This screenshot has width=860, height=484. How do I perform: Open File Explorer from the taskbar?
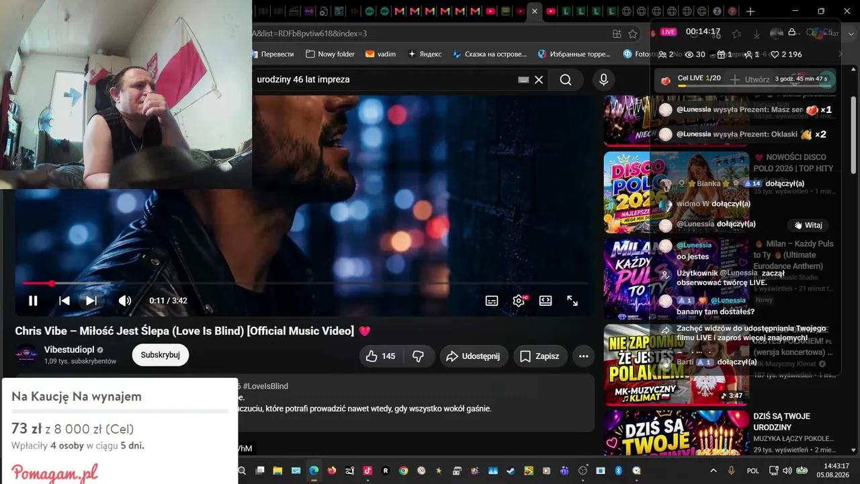(277, 471)
